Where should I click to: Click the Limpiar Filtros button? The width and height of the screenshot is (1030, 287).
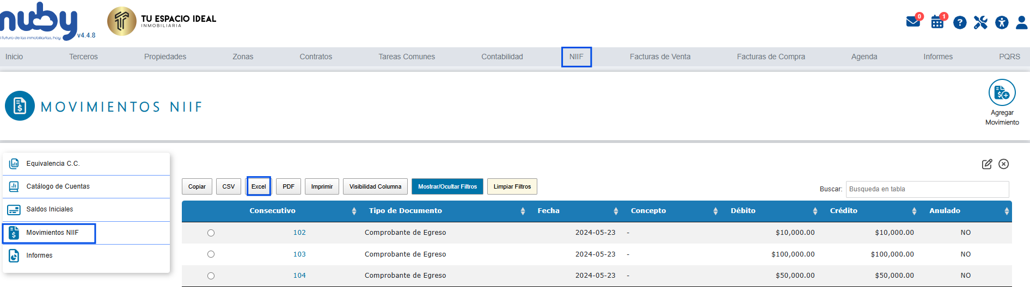click(512, 186)
